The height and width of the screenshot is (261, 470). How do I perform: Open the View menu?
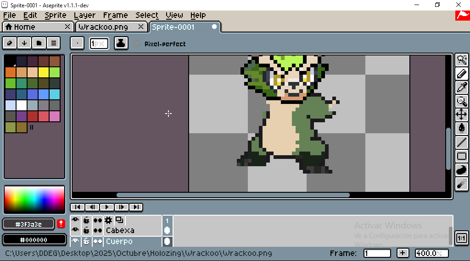[x=174, y=15]
